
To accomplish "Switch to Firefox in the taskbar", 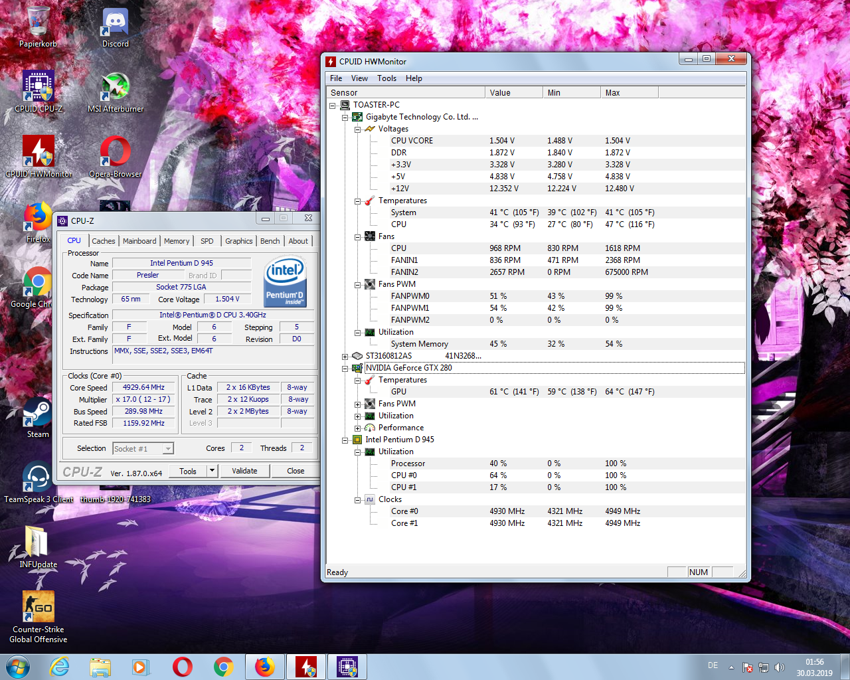I will tap(265, 667).
